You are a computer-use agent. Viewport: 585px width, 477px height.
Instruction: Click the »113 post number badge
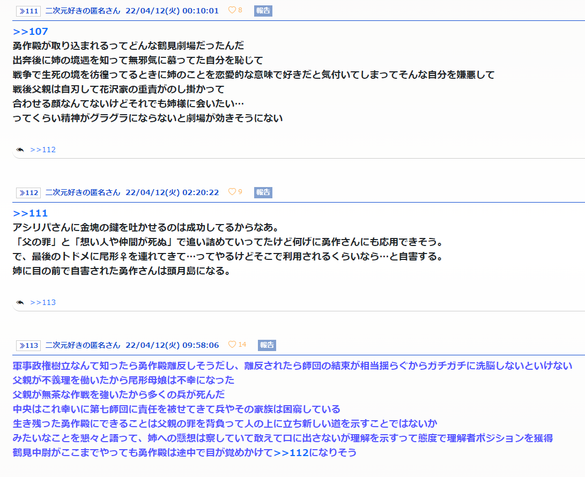click(x=28, y=345)
